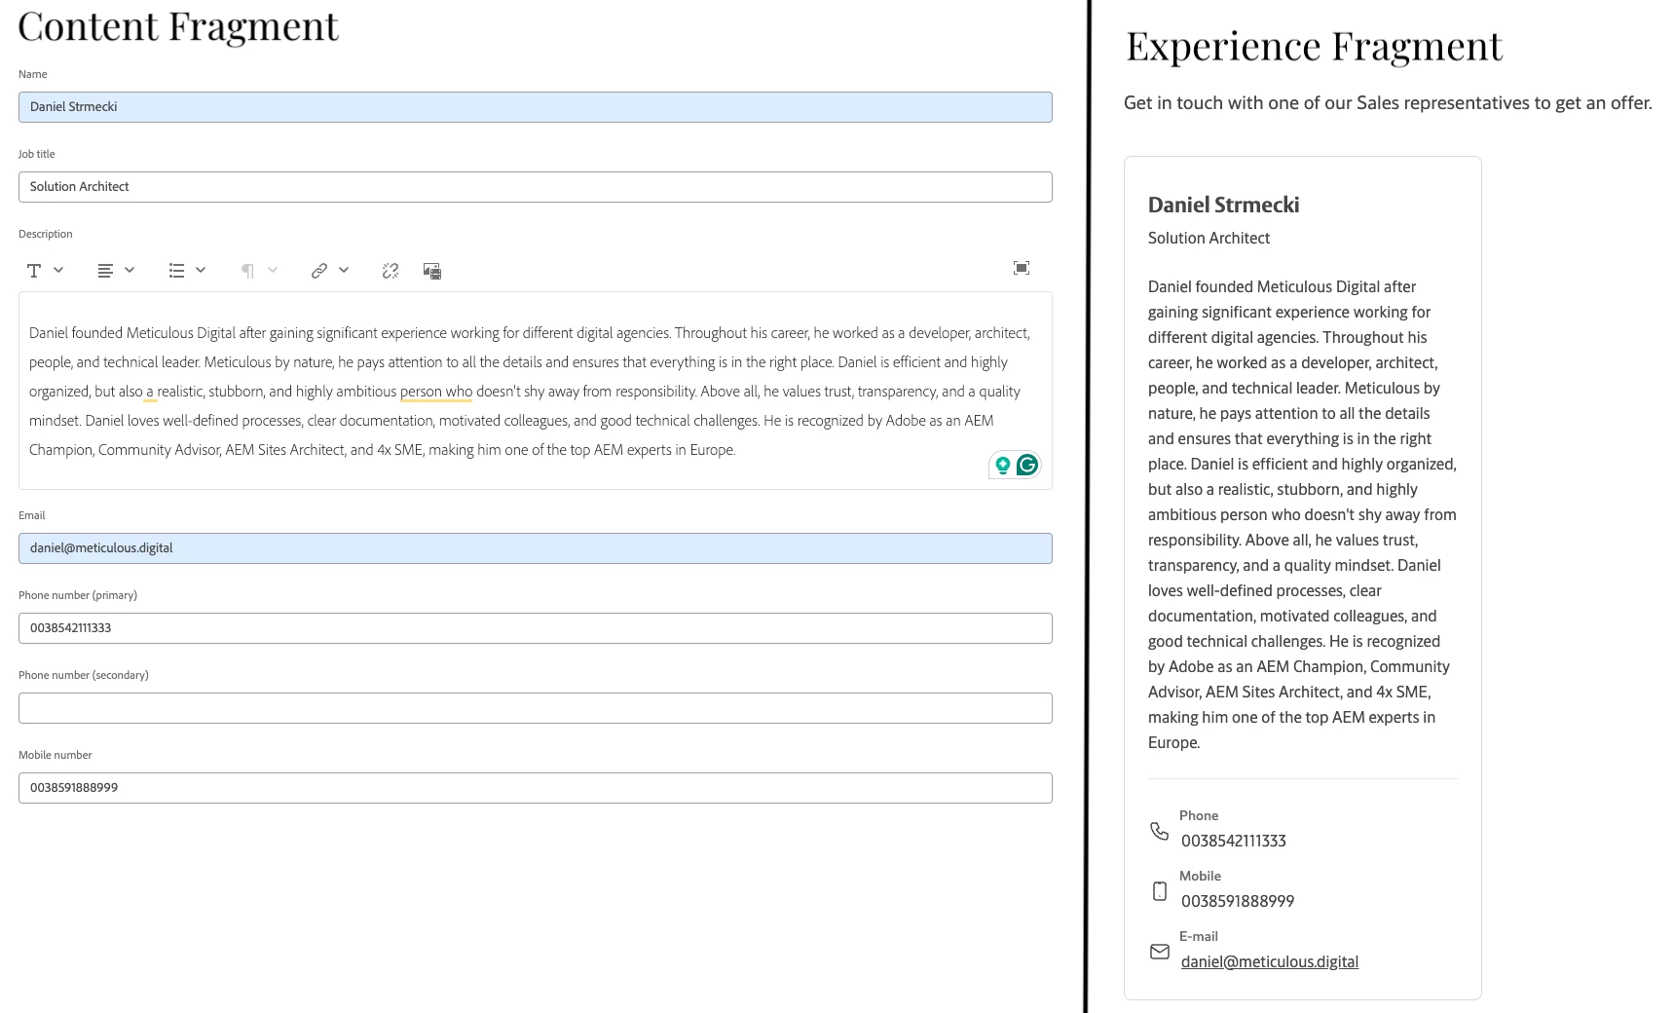Click the unlink icon
The image size is (1674, 1013).
pyautogui.click(x=391, y=271)
